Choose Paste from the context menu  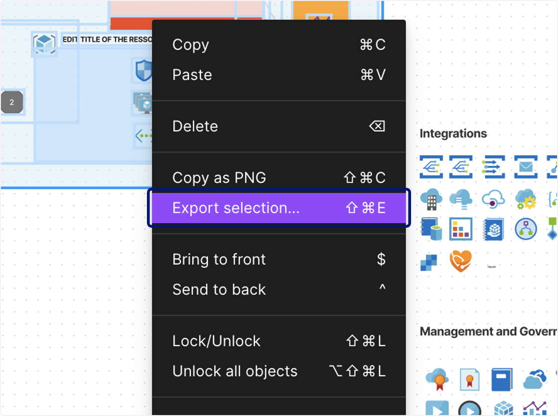(279, 75)
